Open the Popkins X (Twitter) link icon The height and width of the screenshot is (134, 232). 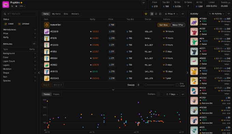(12, 6)
